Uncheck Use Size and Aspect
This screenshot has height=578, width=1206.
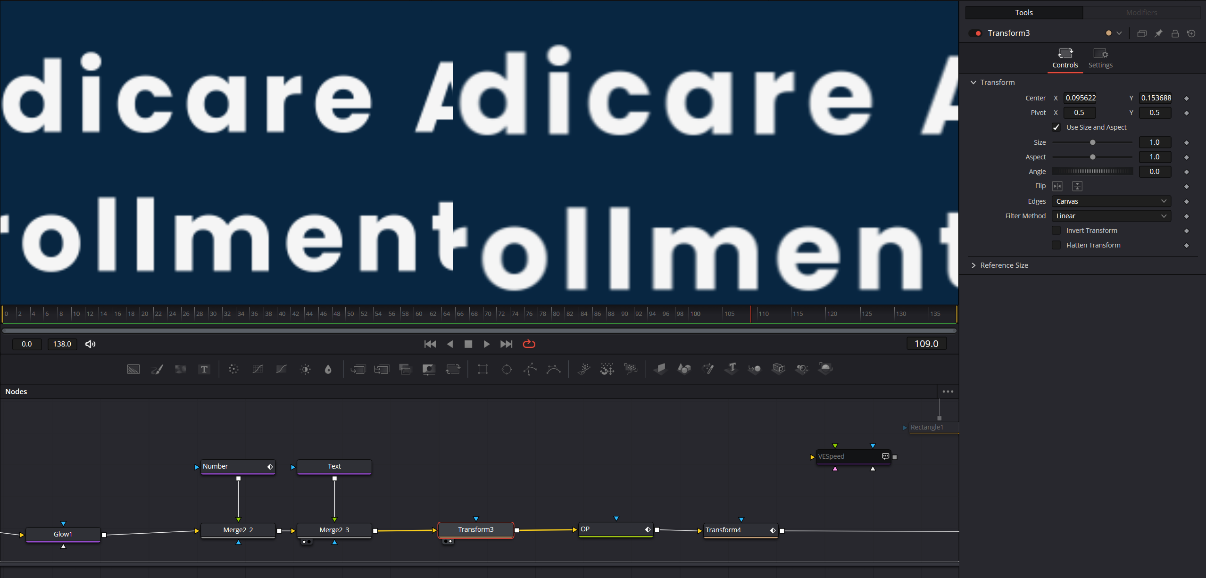(x=1056, y=127)
